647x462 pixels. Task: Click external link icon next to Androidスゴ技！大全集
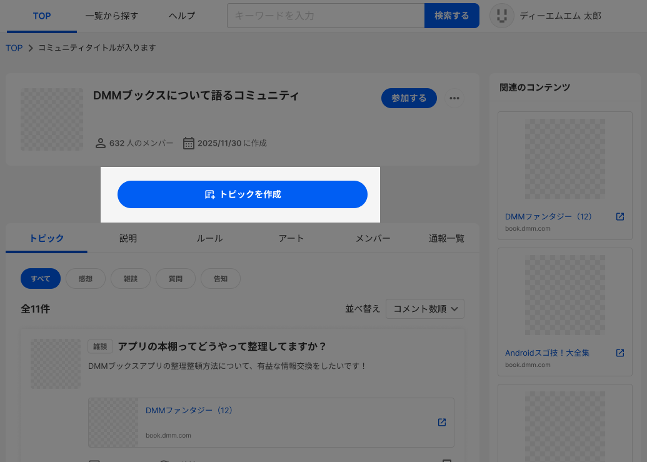coord(619,353)
